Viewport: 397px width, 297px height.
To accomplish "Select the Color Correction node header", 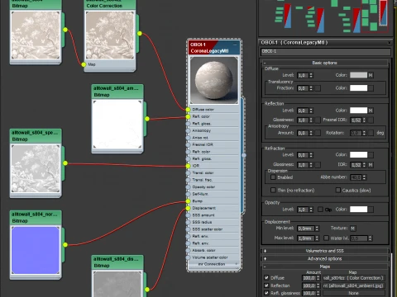I will pos(110,5).
